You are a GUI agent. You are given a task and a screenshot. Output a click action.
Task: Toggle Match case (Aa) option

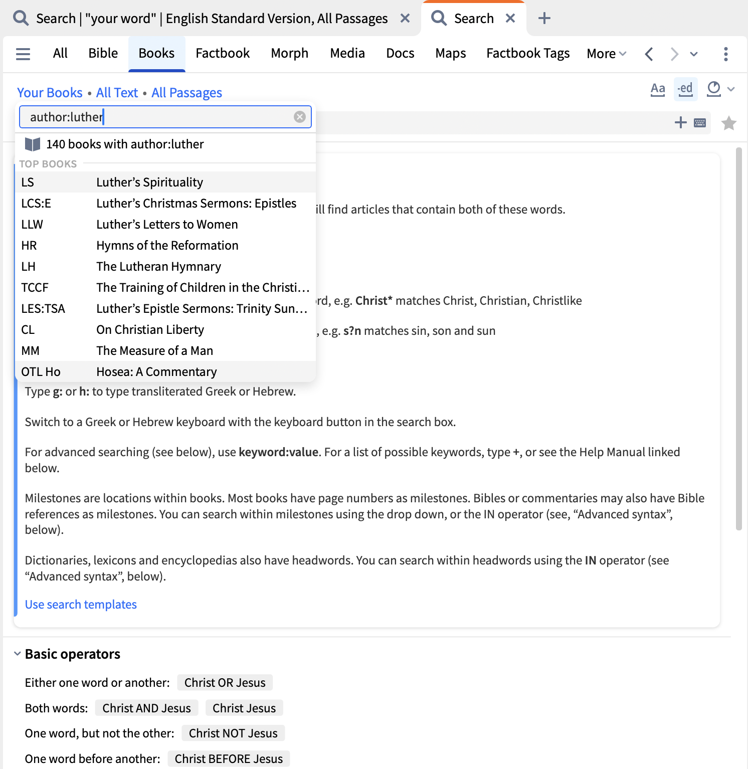coord(658,89)
